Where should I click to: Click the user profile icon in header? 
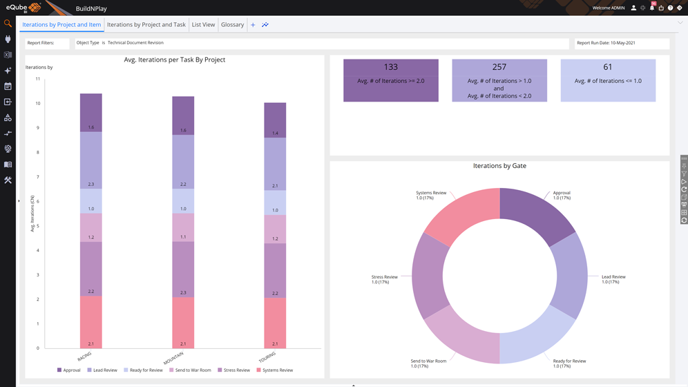[x=633, y=8]
